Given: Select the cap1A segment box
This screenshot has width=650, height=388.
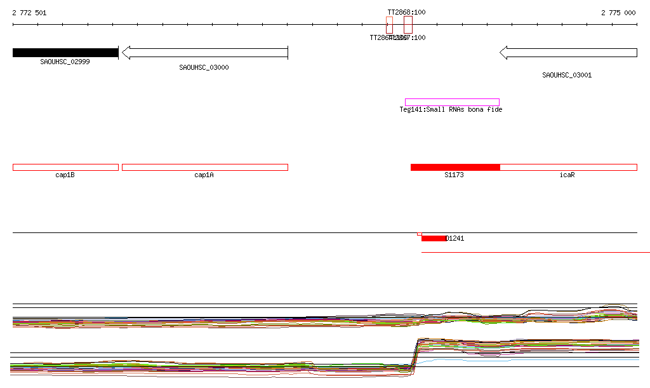Looking at the screenshot, I should coord(204,167).
